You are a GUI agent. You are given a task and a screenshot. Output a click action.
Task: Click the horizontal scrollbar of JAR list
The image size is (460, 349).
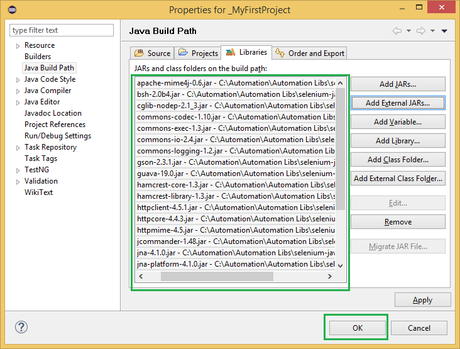coord(217,276)
